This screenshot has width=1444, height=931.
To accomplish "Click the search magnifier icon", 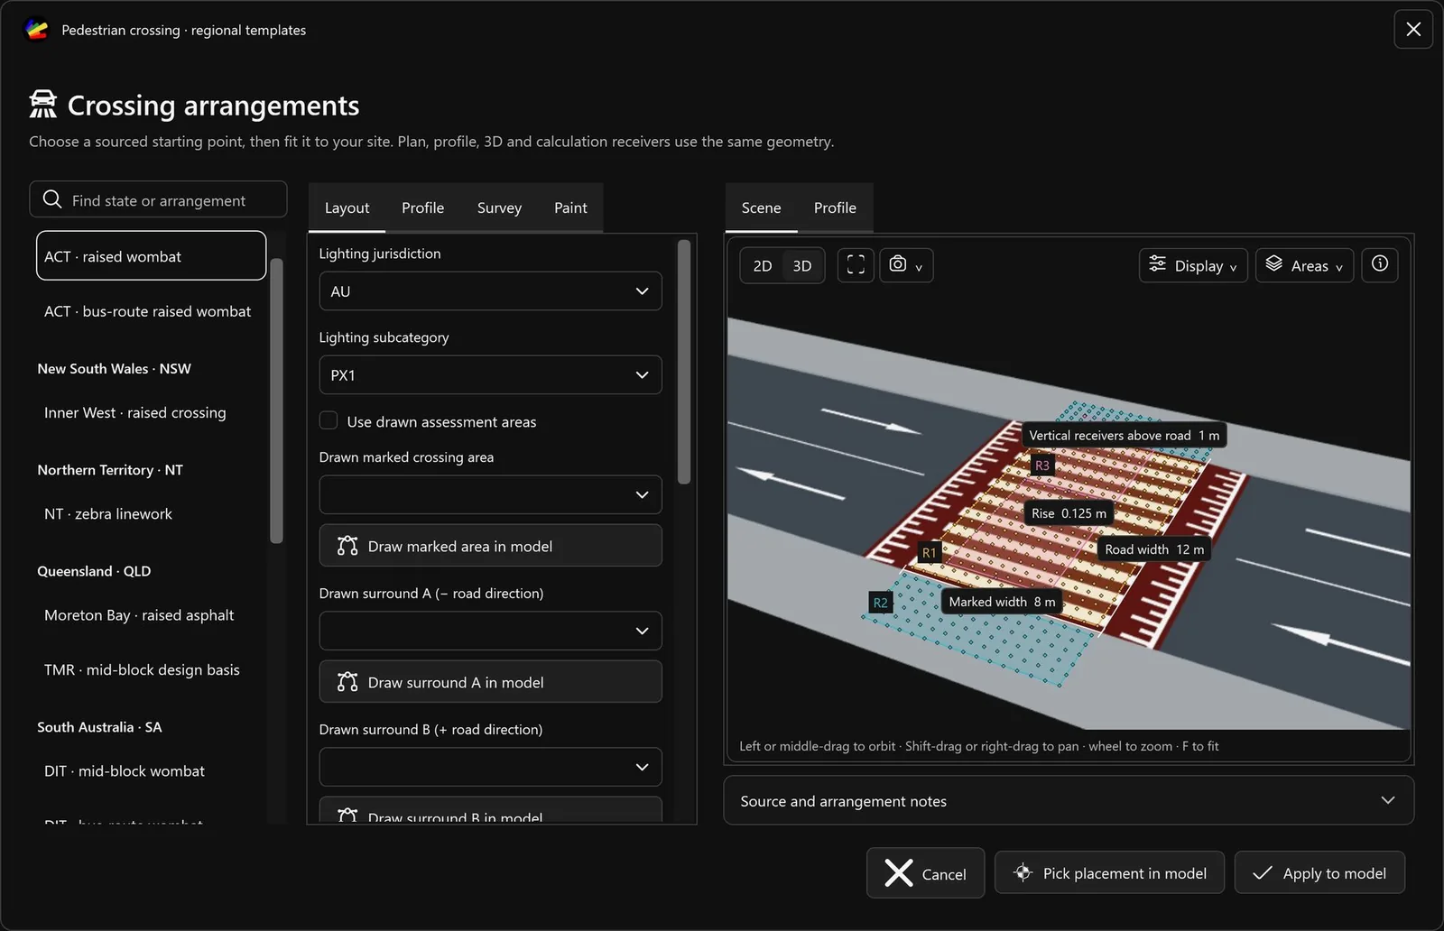I will pos(52,199).
